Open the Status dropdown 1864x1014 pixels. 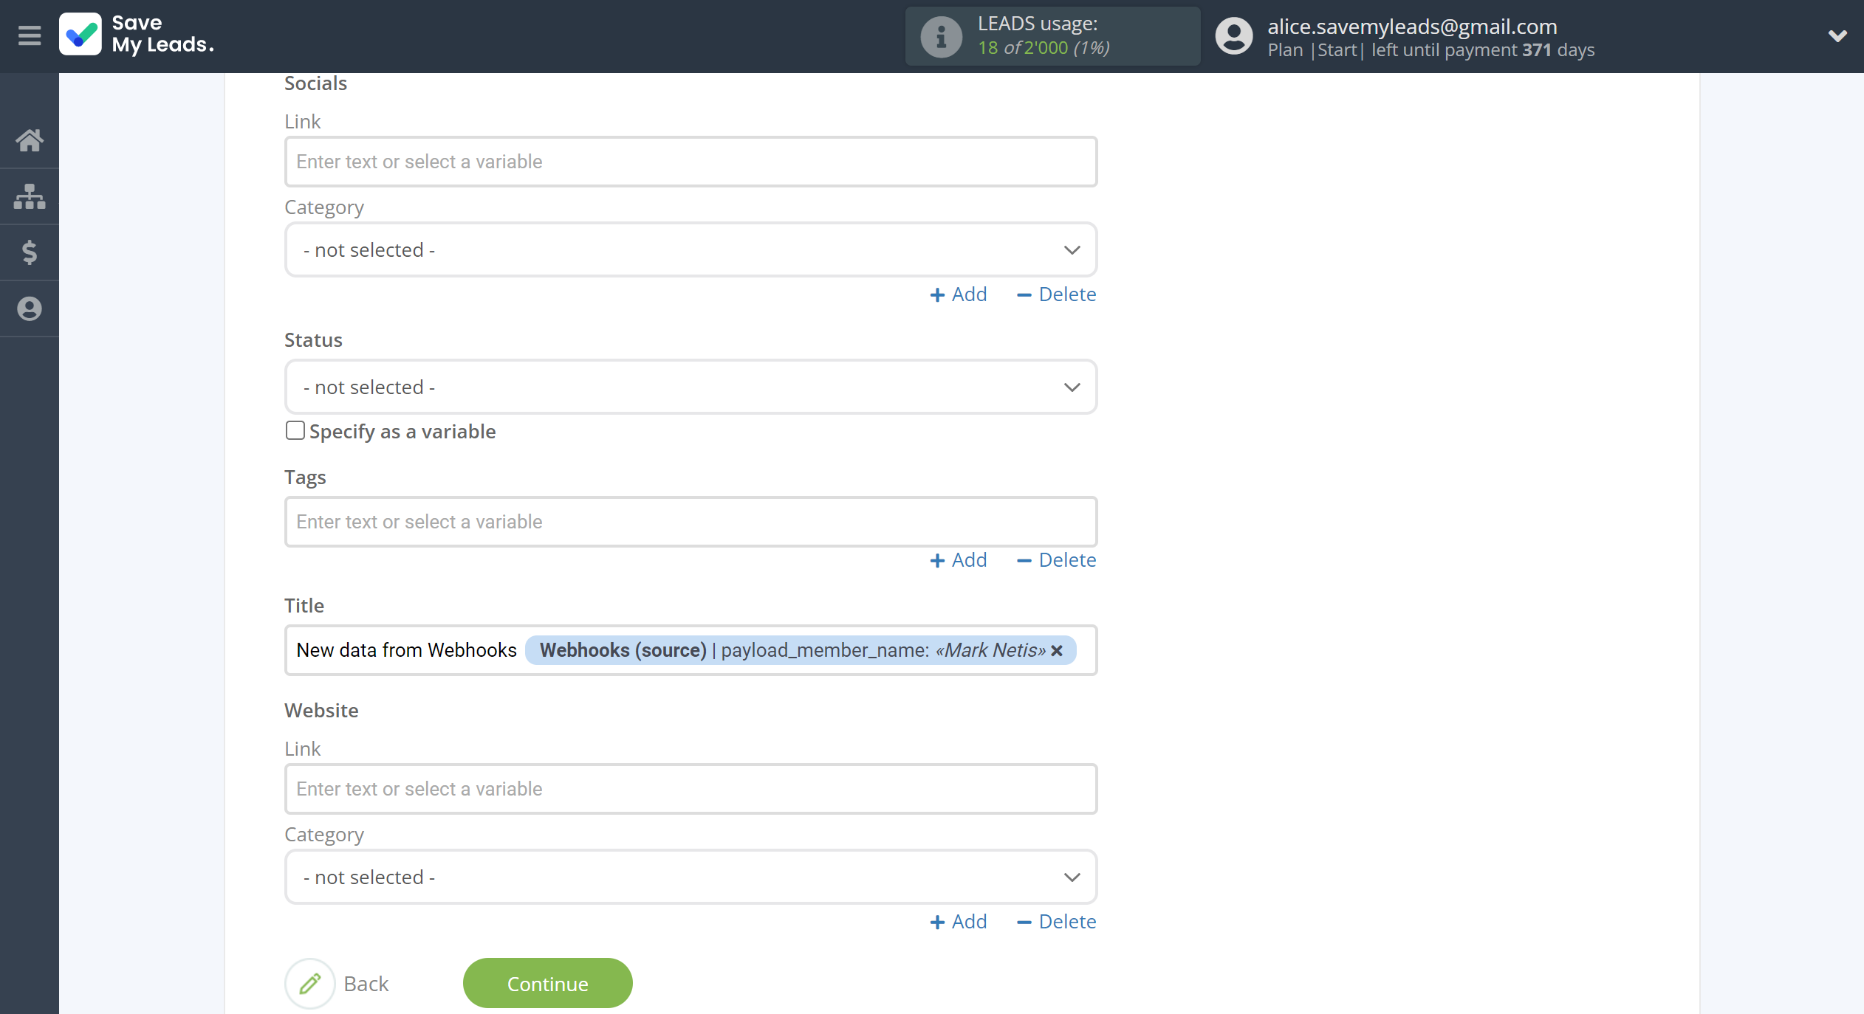[691, 387]
